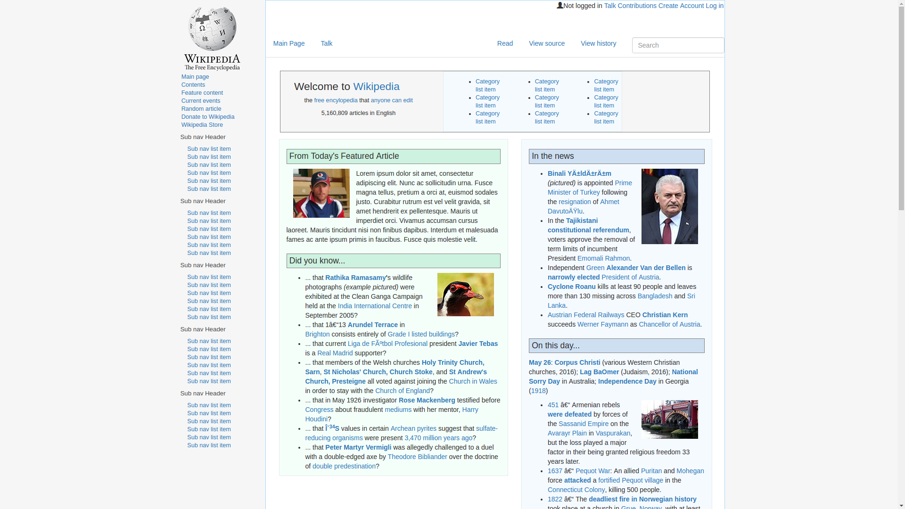Click deadliest fire in Norwegian history link

[642, 499]
